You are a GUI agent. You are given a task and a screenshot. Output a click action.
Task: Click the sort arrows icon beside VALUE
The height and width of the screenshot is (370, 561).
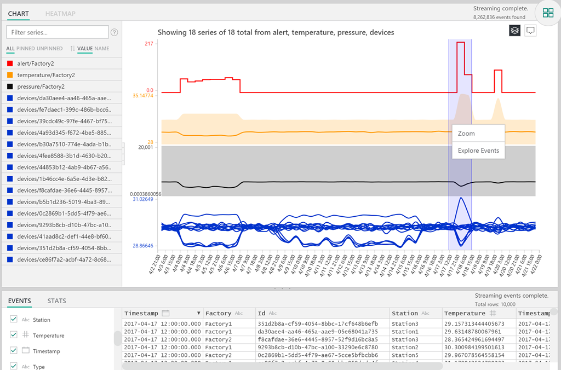point(72,49)
